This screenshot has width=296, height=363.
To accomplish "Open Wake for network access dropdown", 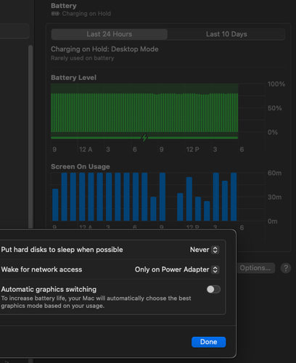I will (x=177, y=269).
